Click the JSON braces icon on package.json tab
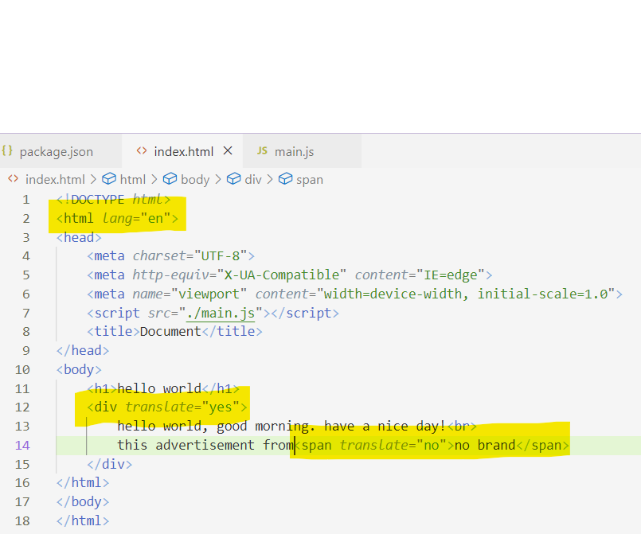 [x=7, y=150]
